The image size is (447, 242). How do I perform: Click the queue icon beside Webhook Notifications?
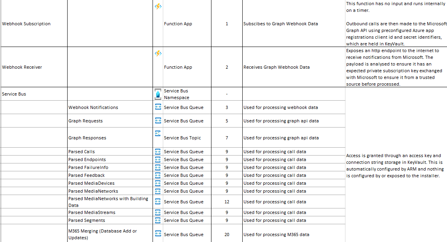pos(158,107)
